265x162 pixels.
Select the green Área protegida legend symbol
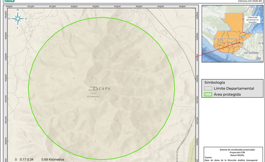point(208,95)
